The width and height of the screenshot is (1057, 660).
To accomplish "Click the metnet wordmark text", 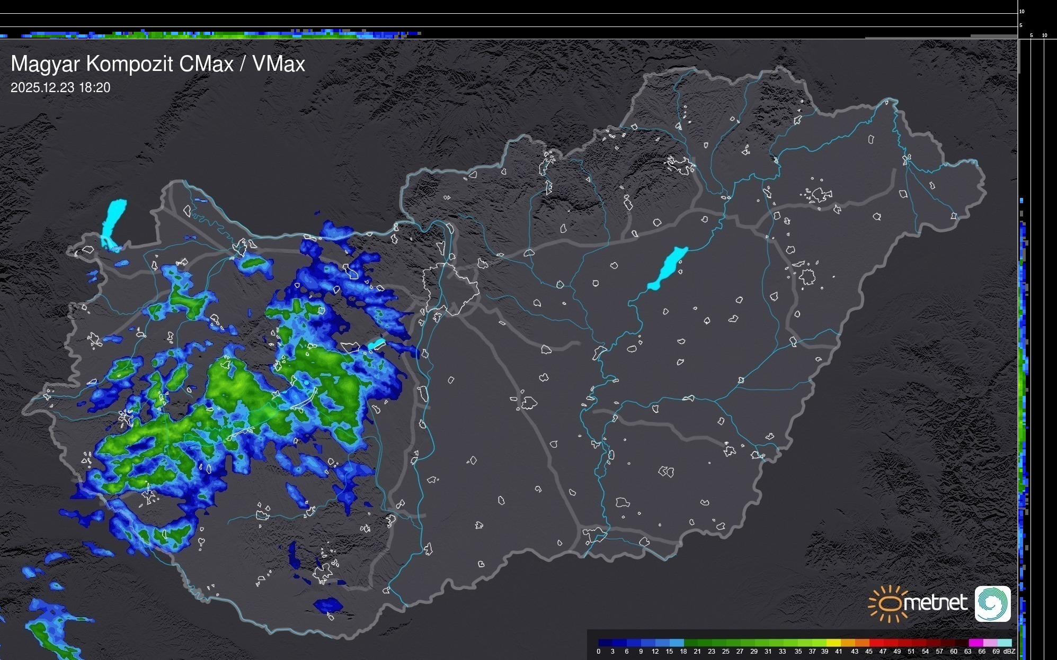I will click(x=935, y=603).
